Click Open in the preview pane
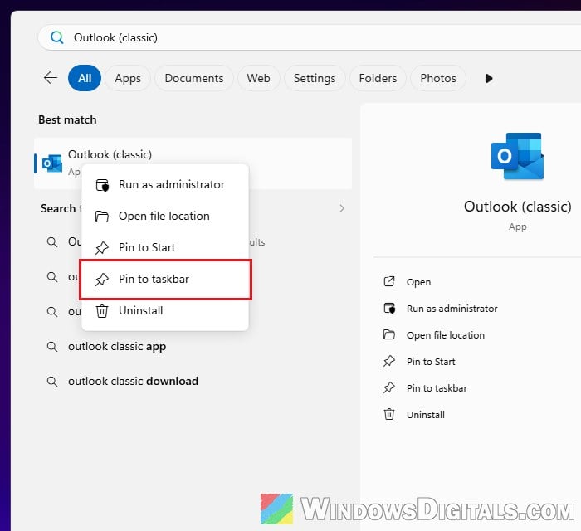 [418, 282]
